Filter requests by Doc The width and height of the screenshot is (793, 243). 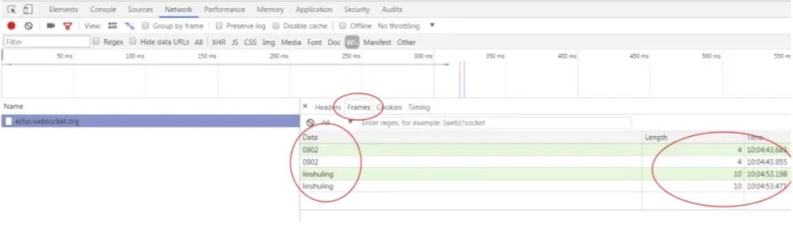click(334, 42)
